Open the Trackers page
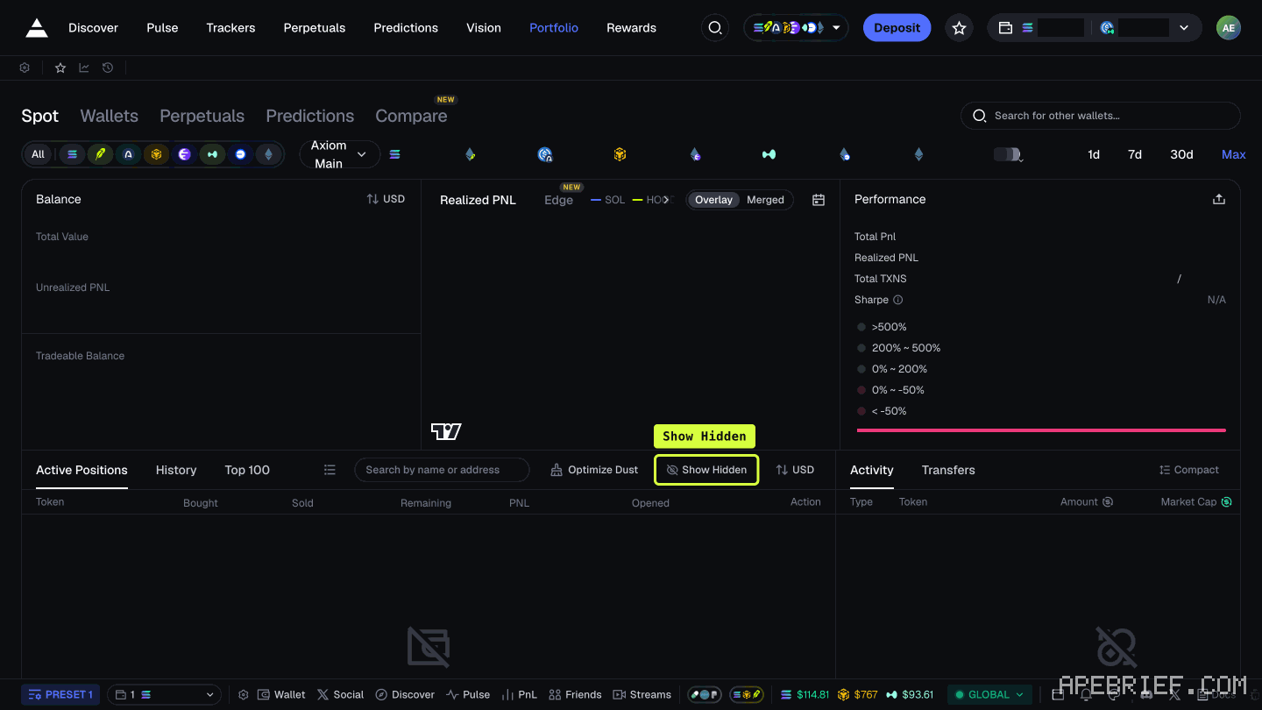Screen dimensions: 1262x710 click(230, 28)
